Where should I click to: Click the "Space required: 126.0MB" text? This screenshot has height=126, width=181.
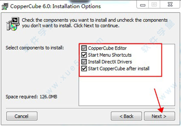click(31, 97)
